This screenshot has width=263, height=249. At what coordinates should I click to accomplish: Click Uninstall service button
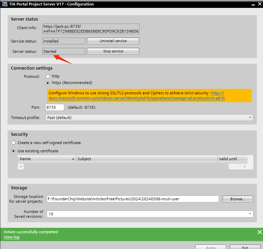pos(113,41)
